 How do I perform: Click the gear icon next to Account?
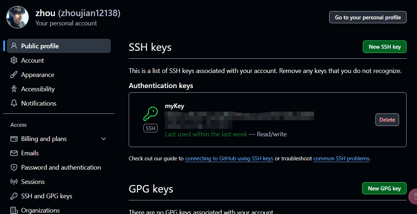click(x=14, y=60)
